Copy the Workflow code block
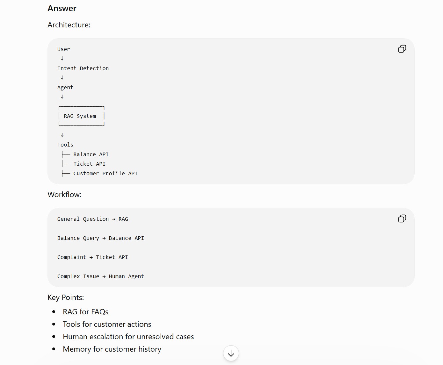This screenshot has height=365, width=443. [x=402, y=218]
